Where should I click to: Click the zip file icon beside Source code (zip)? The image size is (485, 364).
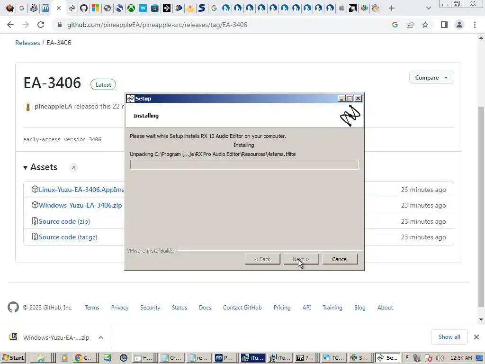tap(35, 221)
